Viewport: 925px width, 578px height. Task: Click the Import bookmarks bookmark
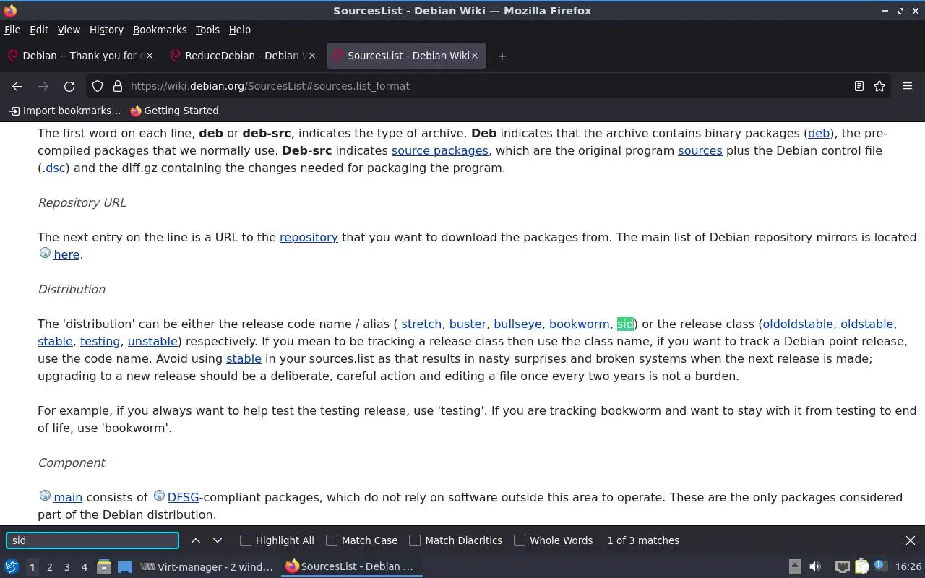(64, 111)
